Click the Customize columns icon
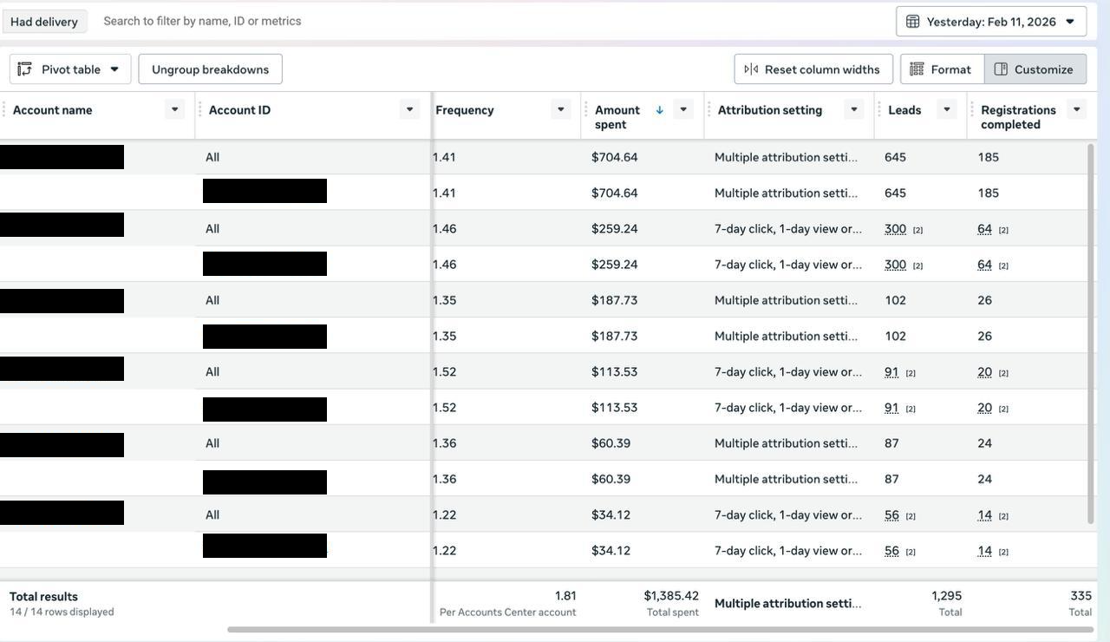The width and height of the screenshot is (1110, 642). point(1001,69)
